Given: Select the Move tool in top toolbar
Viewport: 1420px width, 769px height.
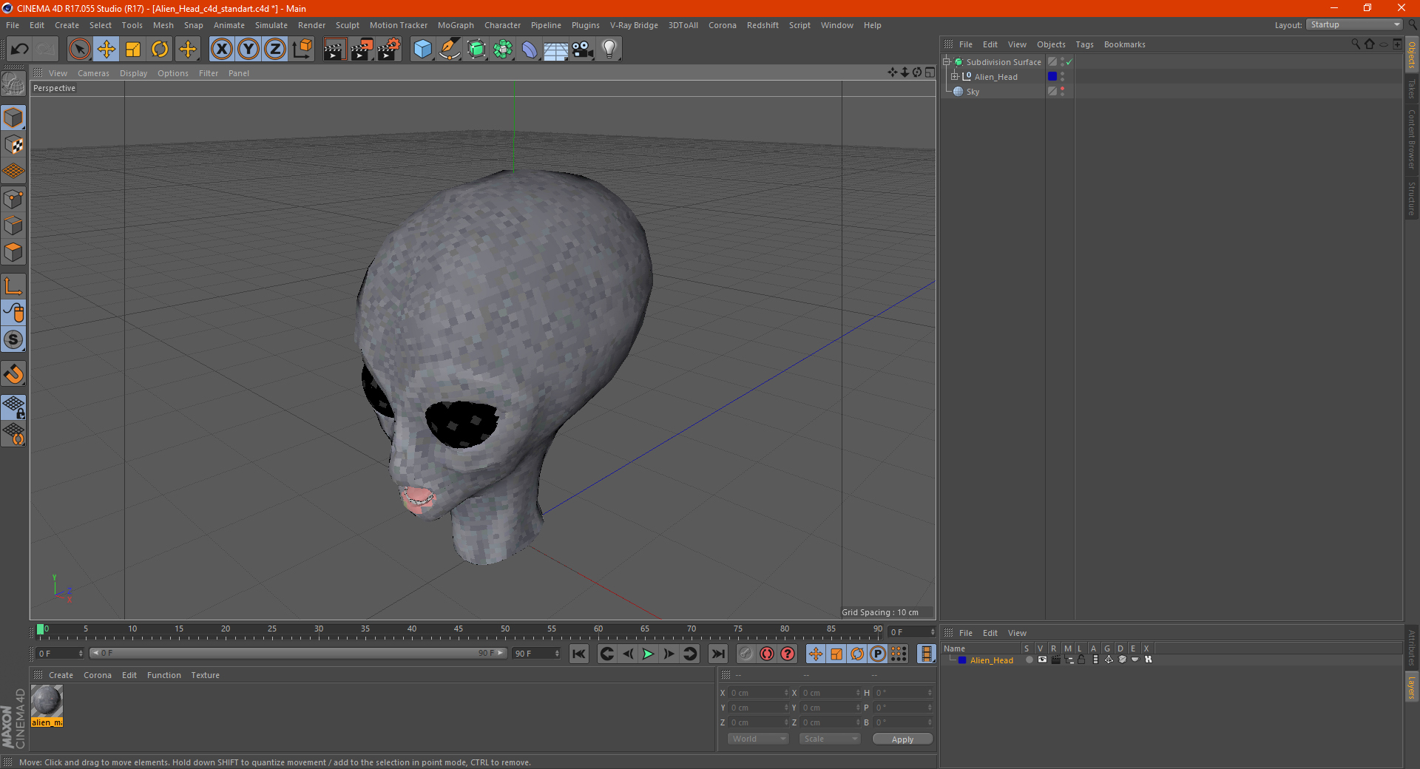Looking at the screenshot, I should [106, 50].
